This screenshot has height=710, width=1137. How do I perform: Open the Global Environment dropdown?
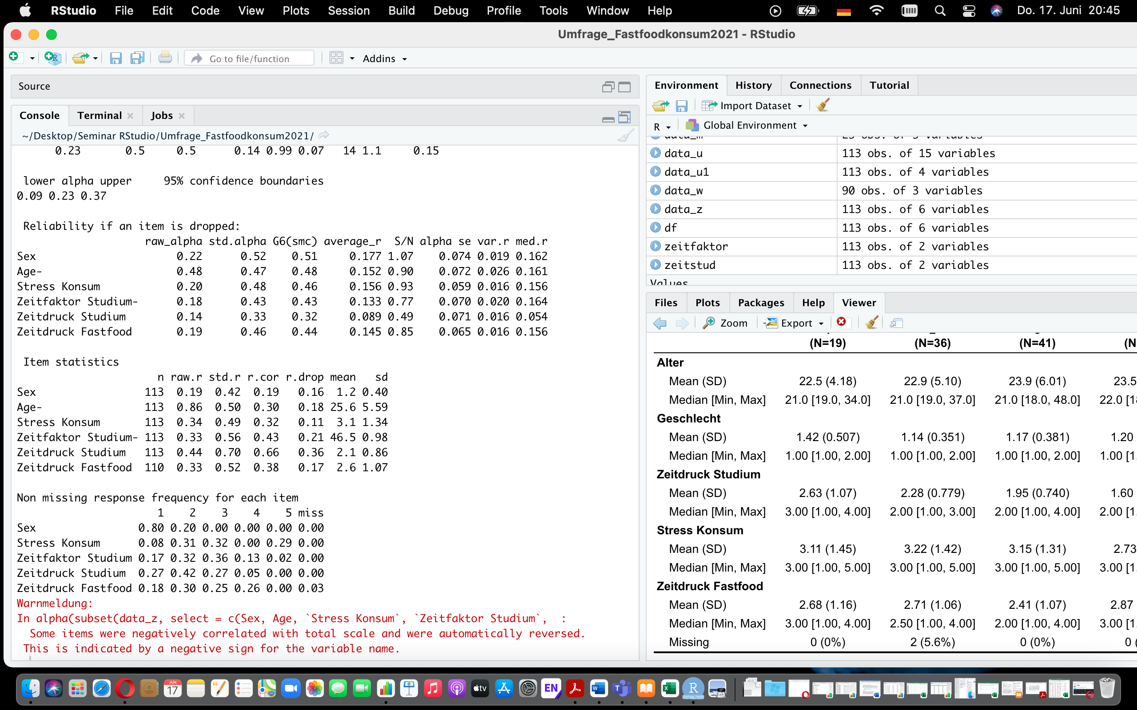tap(747, 126)
